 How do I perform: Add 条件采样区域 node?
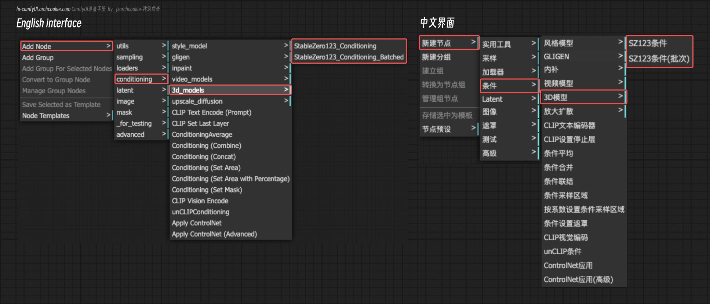tap(583, 195)
